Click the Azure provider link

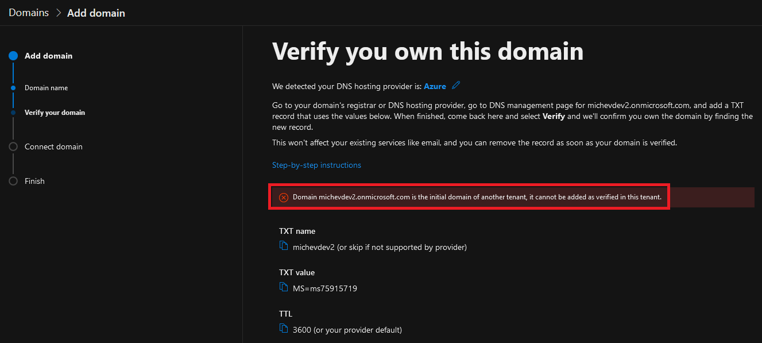435,86
